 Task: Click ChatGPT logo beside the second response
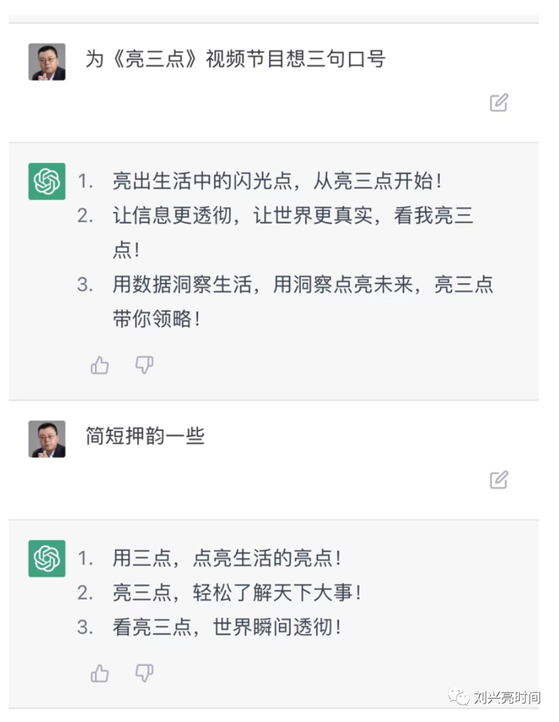tap(47, 558)
